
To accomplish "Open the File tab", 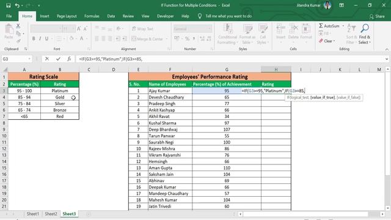I will click(x=9, y=16).
